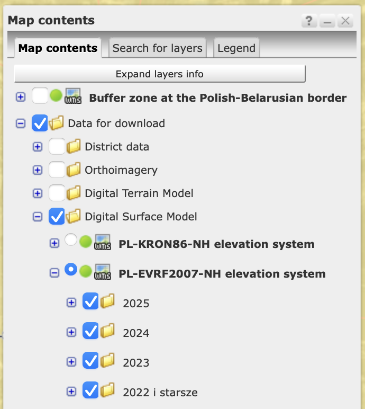Click folder icon of 2025 group

107,301
